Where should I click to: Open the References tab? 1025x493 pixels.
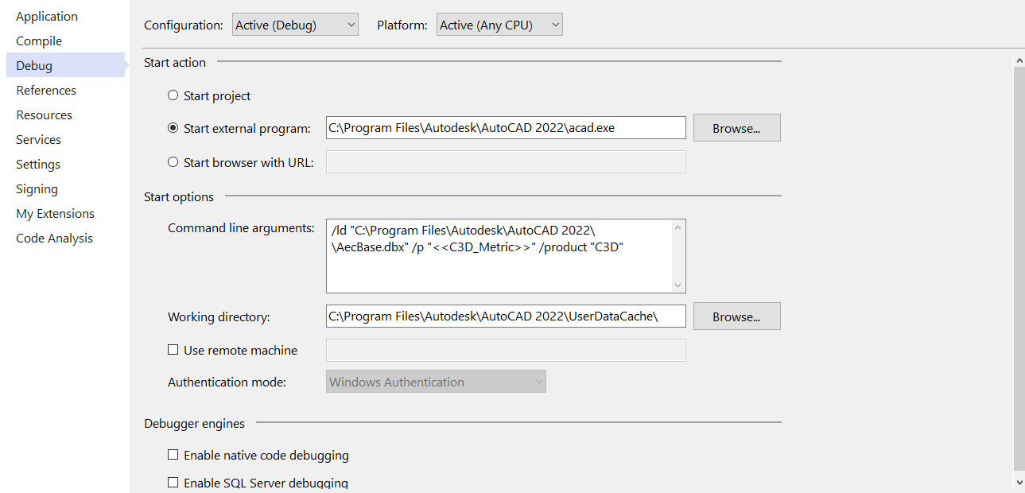(46, 91)
